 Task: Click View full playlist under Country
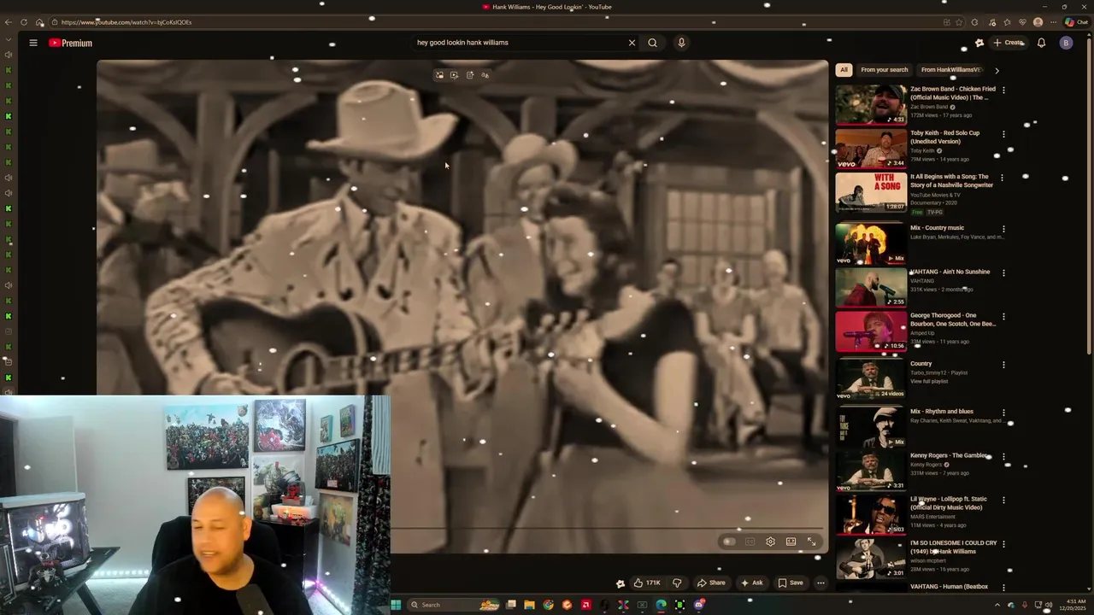pyautogui.click(x=929, y=381)
